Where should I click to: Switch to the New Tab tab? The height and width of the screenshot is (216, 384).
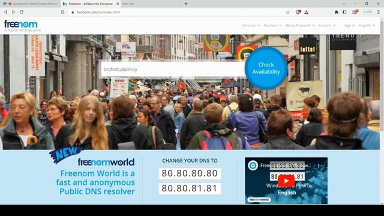pos(128,4)
